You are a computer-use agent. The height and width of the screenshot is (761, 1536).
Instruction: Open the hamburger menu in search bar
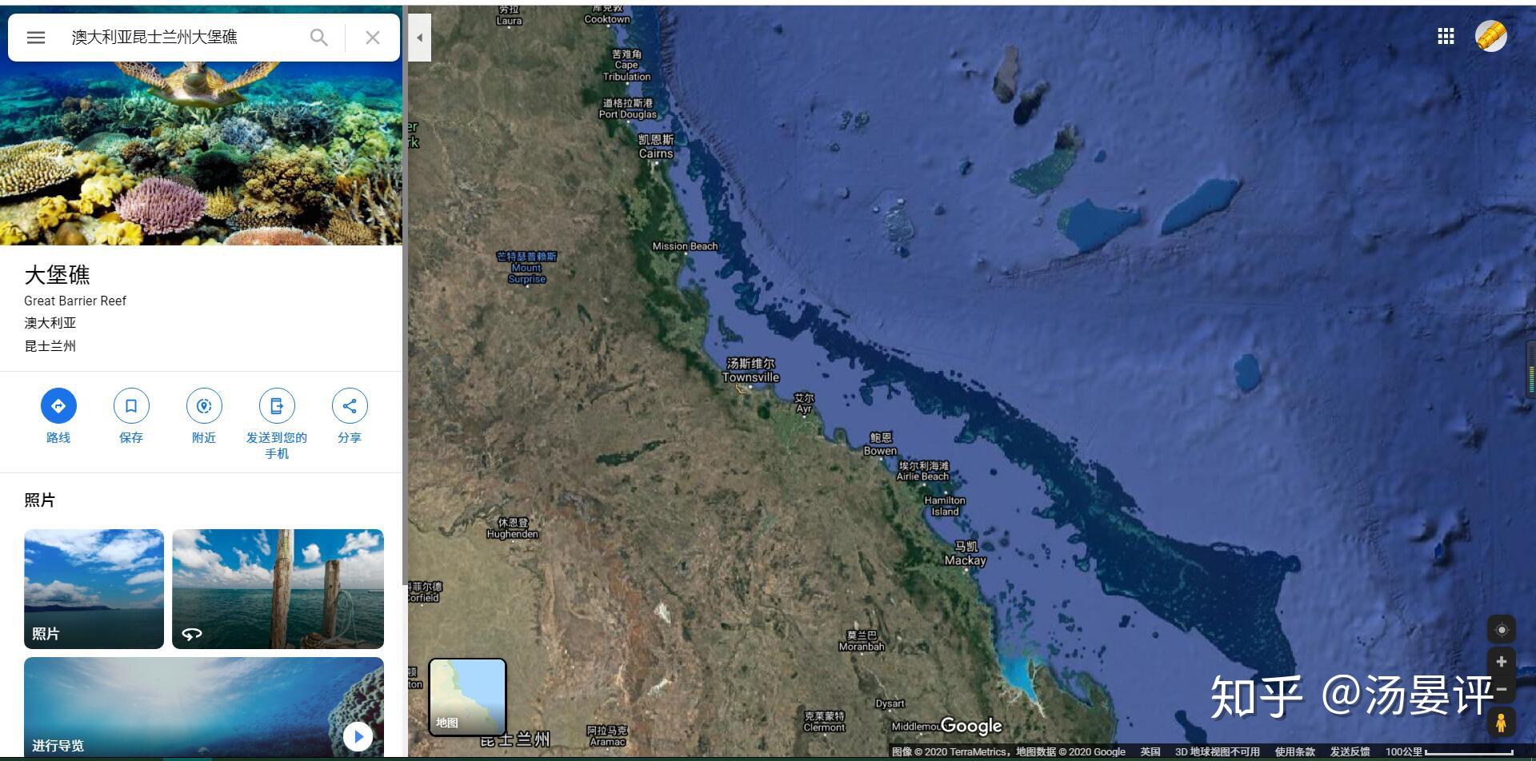click(x=36, y=38)
